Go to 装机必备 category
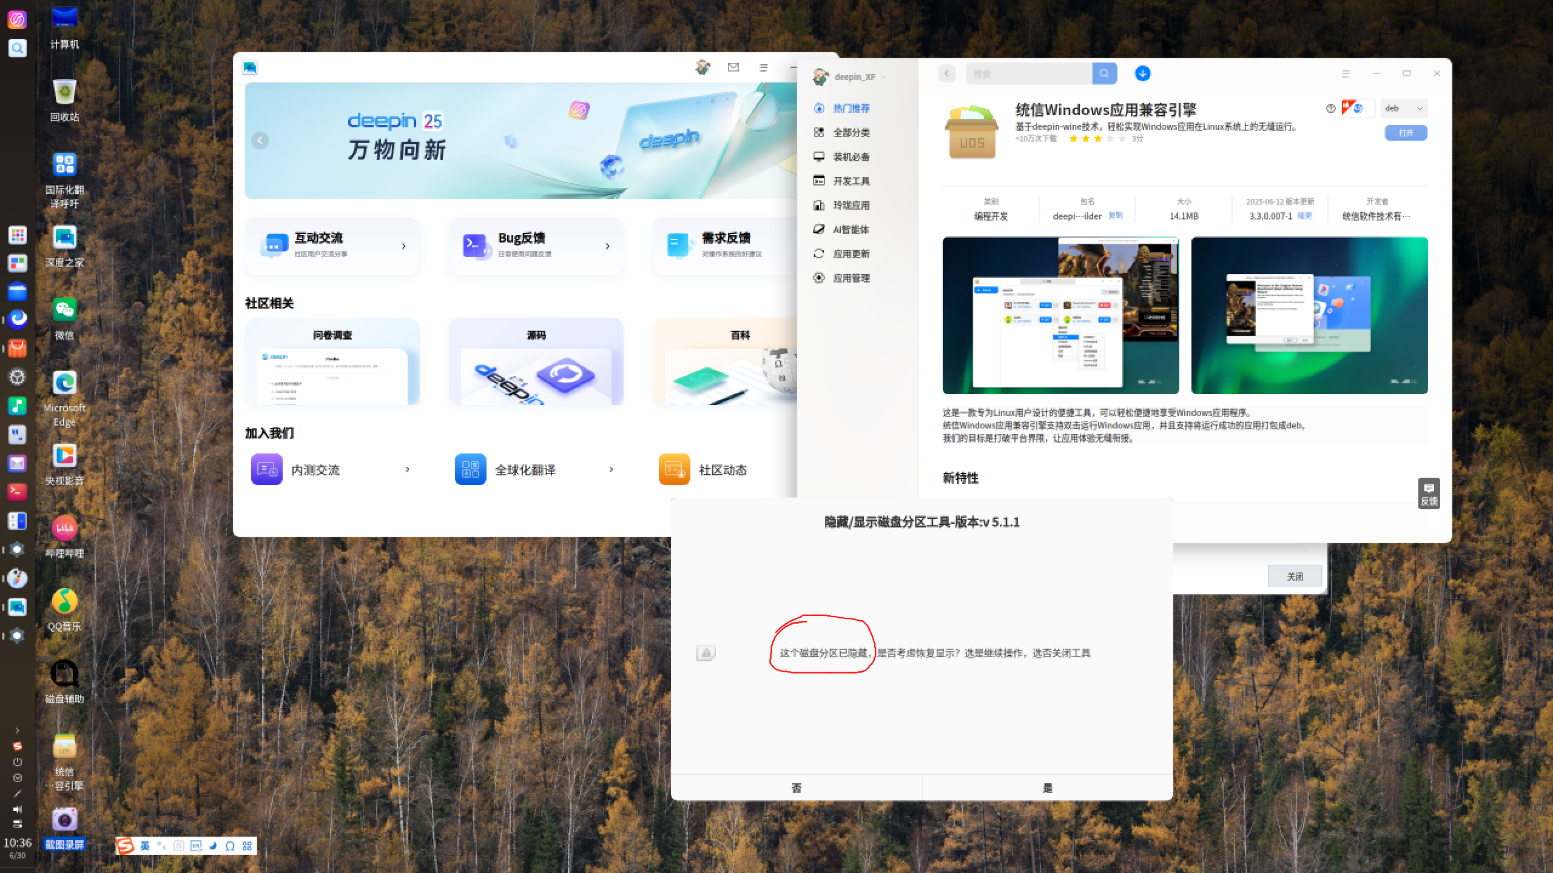 (842, 157)
